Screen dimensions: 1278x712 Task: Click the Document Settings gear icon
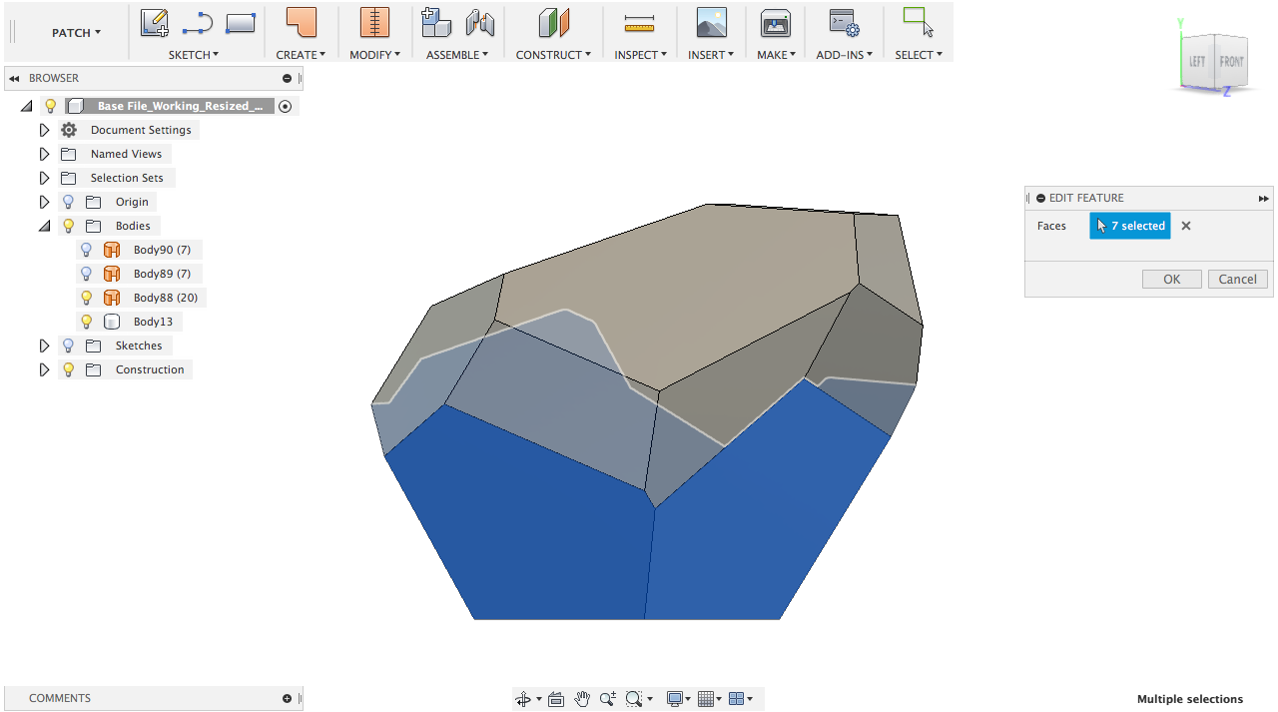[69, 130]
